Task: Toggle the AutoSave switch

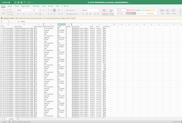Action: pyautogui.click(x=10, y=2)
